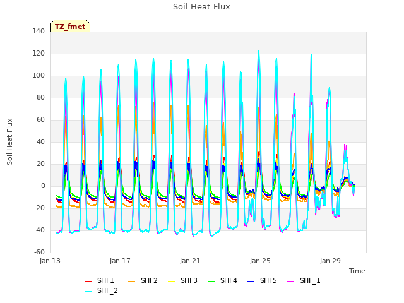Click the 80 y-axis tick label
The height and width of the screenshot is (303, 404).
[x=40, y=98]
